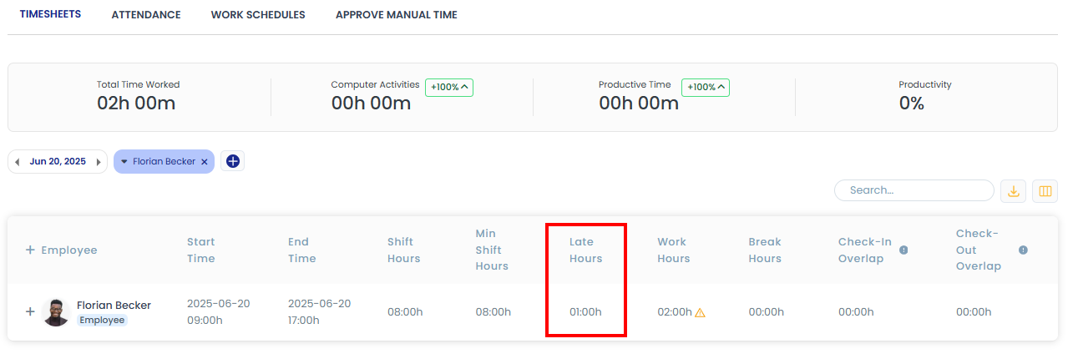
Task: Go to previous date using left arrow
Action: tap(18, 162)
